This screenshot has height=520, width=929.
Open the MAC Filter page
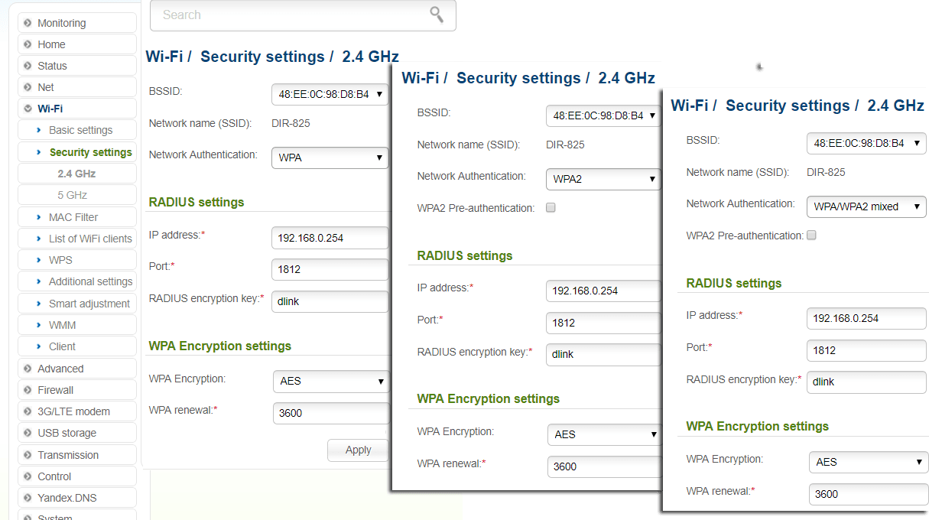pos(73,217)
